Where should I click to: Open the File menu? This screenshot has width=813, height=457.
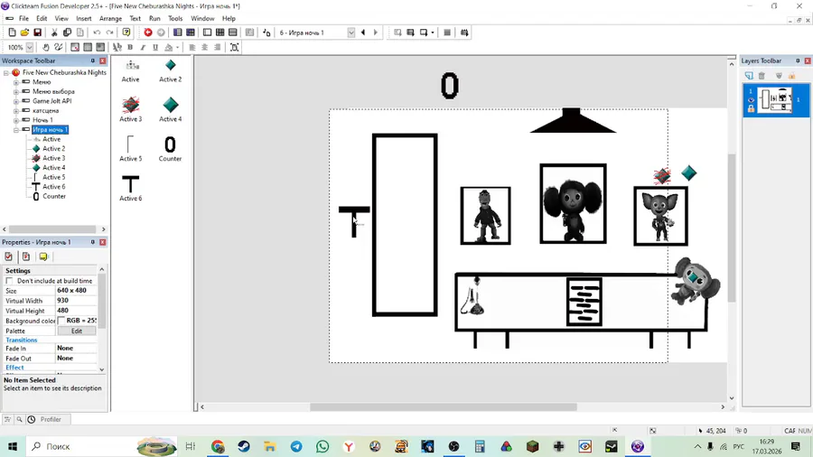pyautogui.click(x=23, y=18)
